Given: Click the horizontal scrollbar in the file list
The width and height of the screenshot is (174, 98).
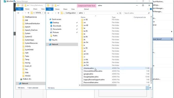Looking at the screenshot, I should [99, 85].
